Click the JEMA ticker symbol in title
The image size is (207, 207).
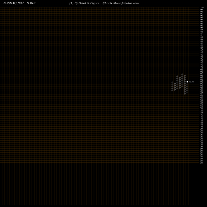[x=22, y=3]
